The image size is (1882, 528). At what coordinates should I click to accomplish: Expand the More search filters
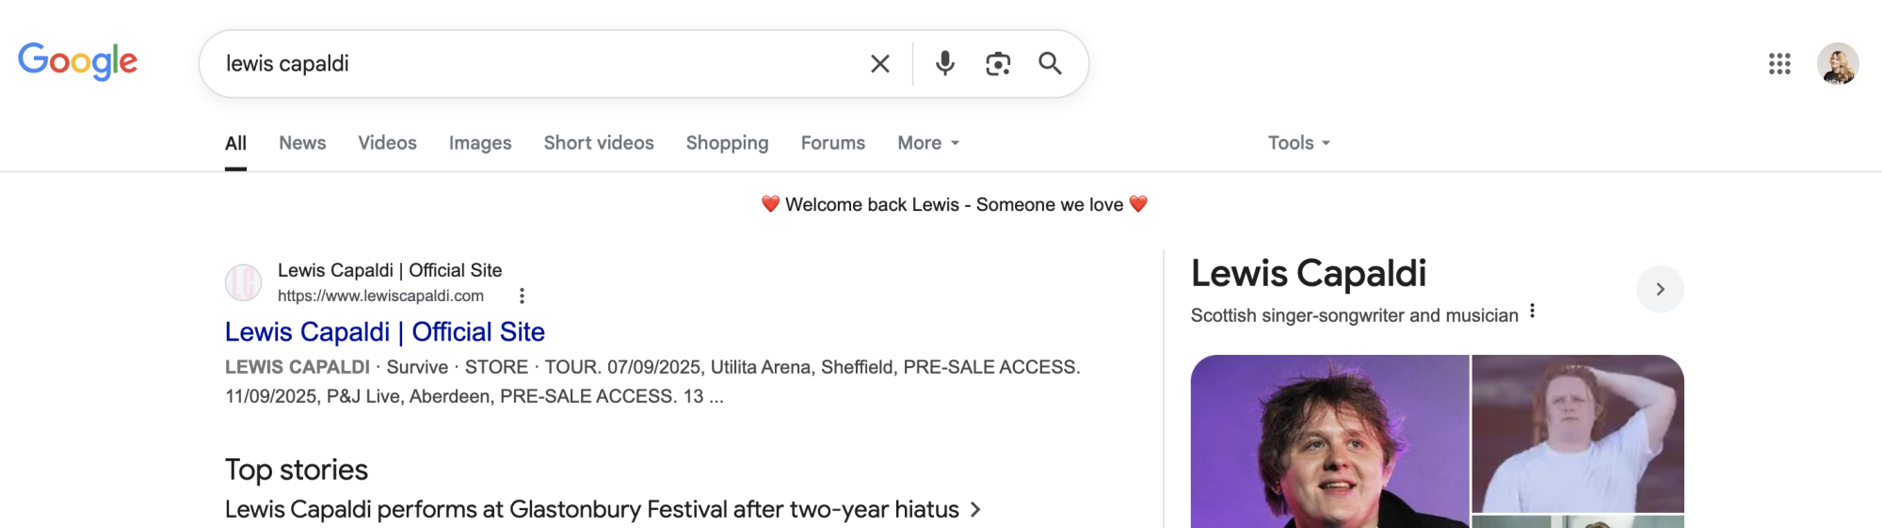pyautogui.click(x=928, y=143)
